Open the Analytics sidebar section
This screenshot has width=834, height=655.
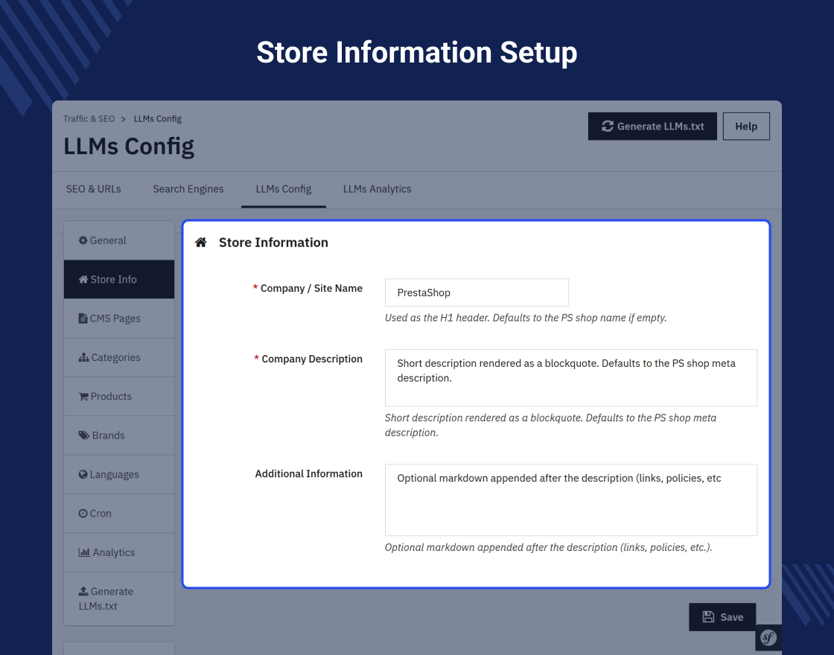click(119, 552)
